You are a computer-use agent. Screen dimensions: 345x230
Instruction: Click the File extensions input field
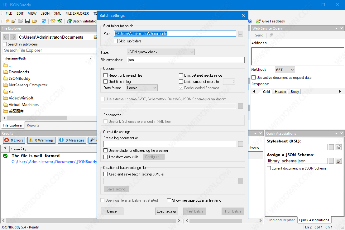point(185,60)
